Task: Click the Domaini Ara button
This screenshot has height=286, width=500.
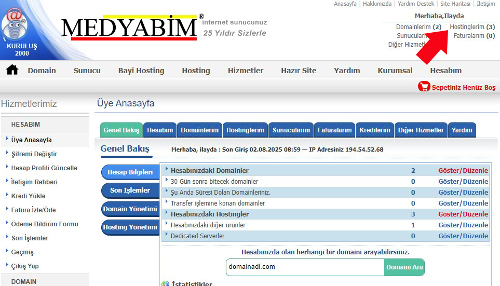Action: coord(404,267)
